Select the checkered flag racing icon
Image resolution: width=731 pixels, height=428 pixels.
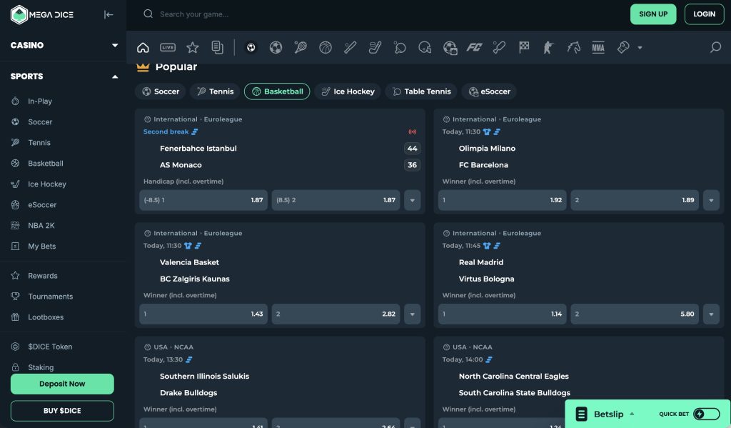click(x=524, y=48)
